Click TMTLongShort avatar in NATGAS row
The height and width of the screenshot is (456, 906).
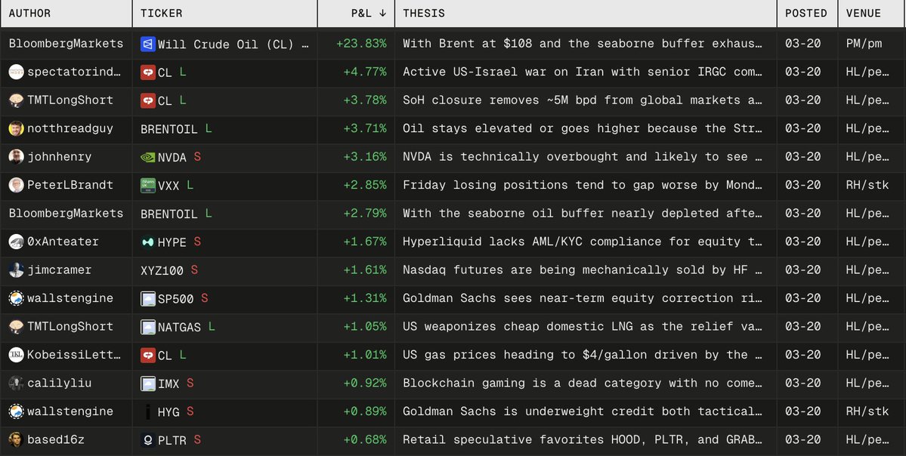tap(16, 327)
